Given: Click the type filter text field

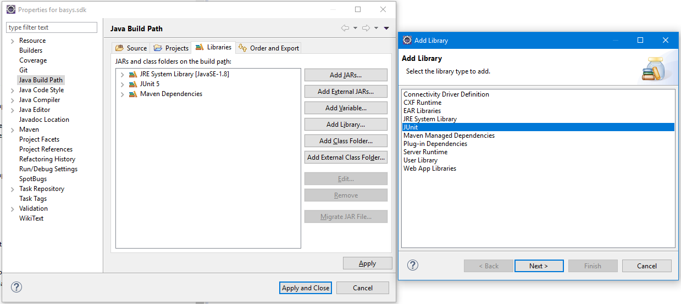Looking at the screenshot, I should click(52, 27).
